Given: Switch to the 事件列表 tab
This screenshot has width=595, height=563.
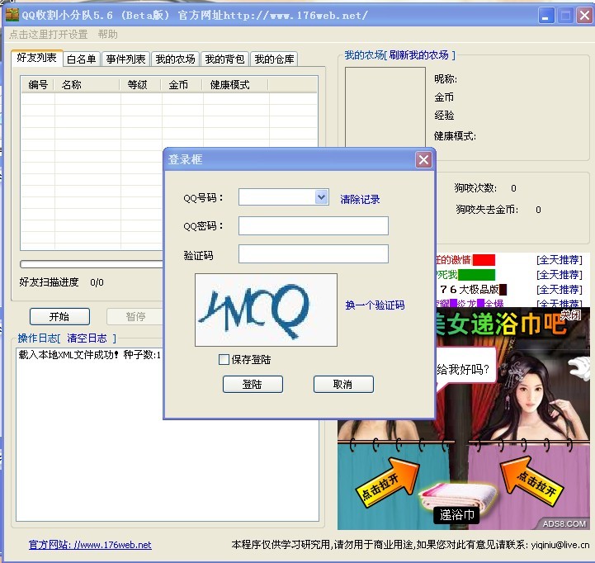Looking at the screenshot, I should coord(125,59).
